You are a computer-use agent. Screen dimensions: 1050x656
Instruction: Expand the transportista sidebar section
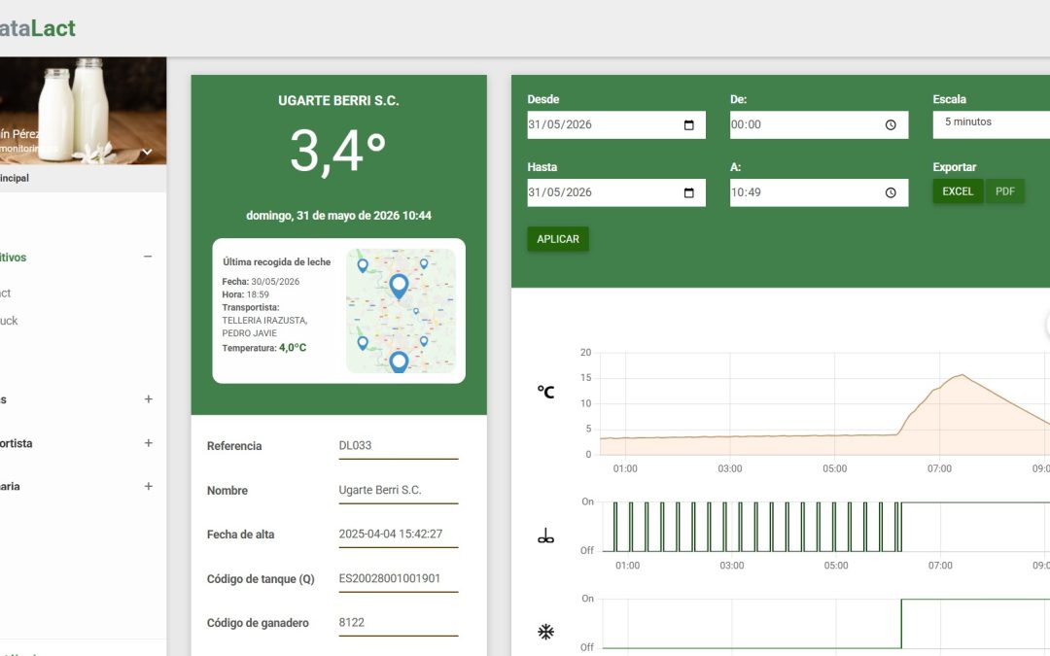point(148,443)
